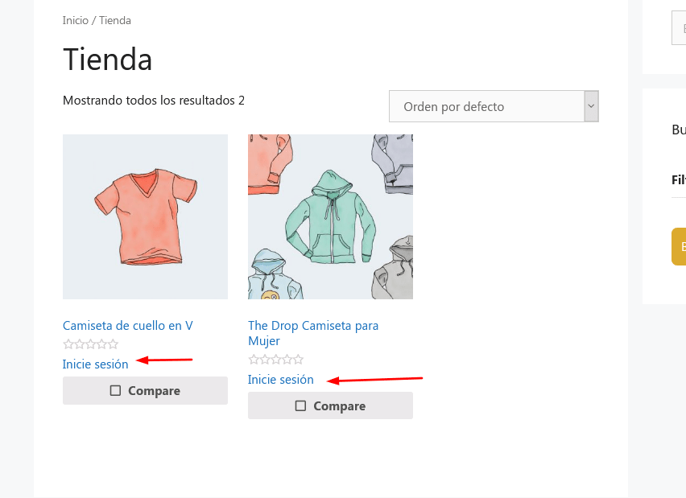The height and width of the screenshot is (498, 686).
Task: Open The Drop Camiseta para Mujer link
Action: click(x=313, y=333)
